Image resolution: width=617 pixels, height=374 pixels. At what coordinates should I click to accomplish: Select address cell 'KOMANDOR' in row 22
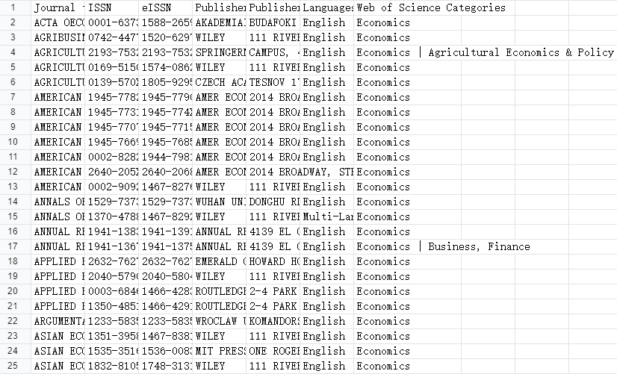[x=273, y=321]
